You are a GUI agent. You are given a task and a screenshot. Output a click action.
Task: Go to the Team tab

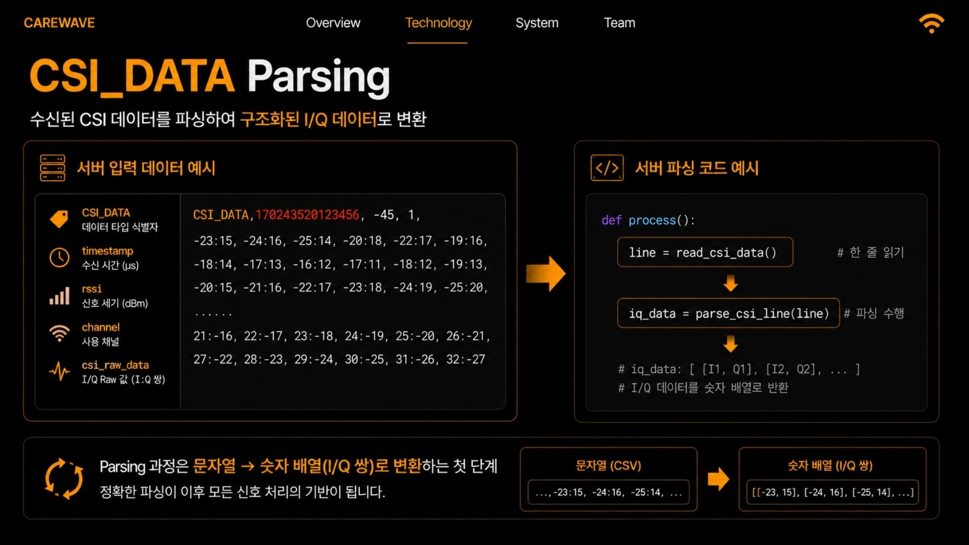(x=619, y=23)
